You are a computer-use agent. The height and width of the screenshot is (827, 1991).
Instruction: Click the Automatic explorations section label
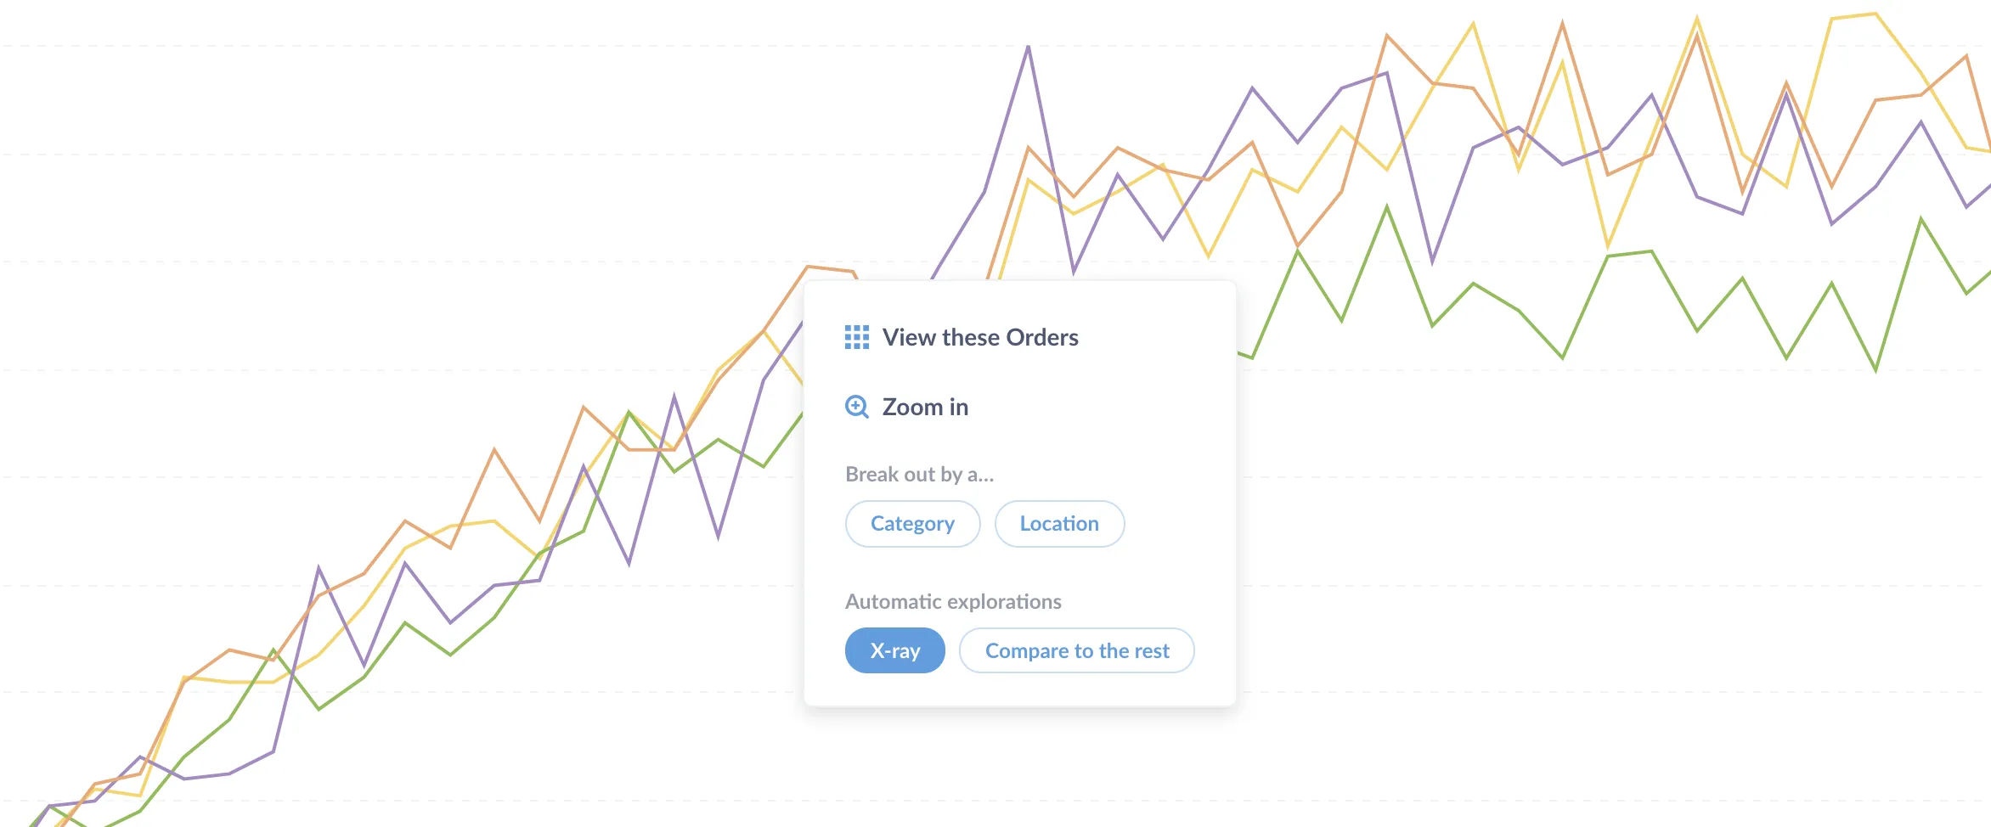(953, 601)
